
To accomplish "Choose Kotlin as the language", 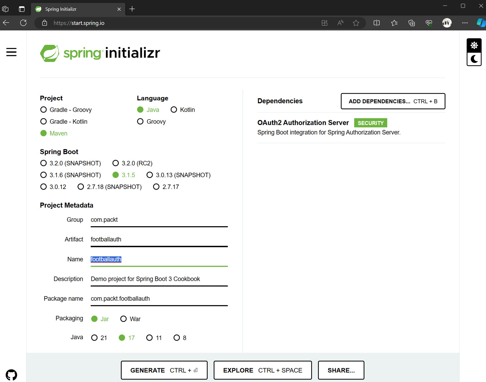I will coord(183,110).
